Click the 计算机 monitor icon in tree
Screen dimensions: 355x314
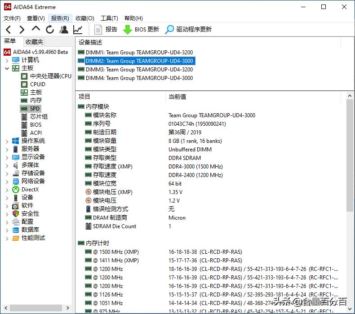click(x=16, y=60)
